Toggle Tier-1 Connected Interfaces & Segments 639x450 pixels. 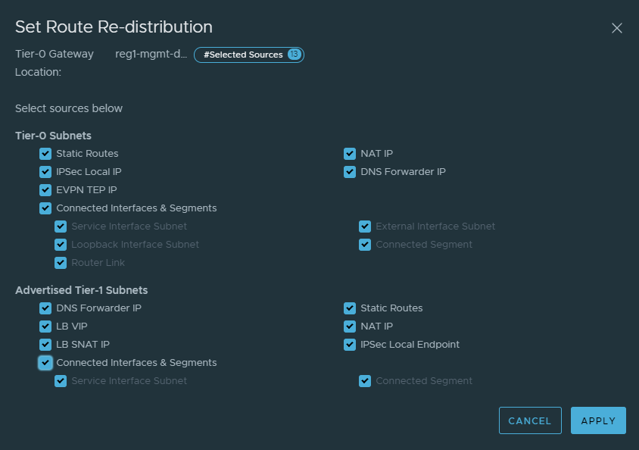tap(45, 363)
